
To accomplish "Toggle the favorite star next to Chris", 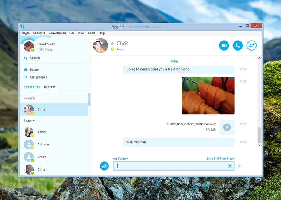I will coord(112,43).
